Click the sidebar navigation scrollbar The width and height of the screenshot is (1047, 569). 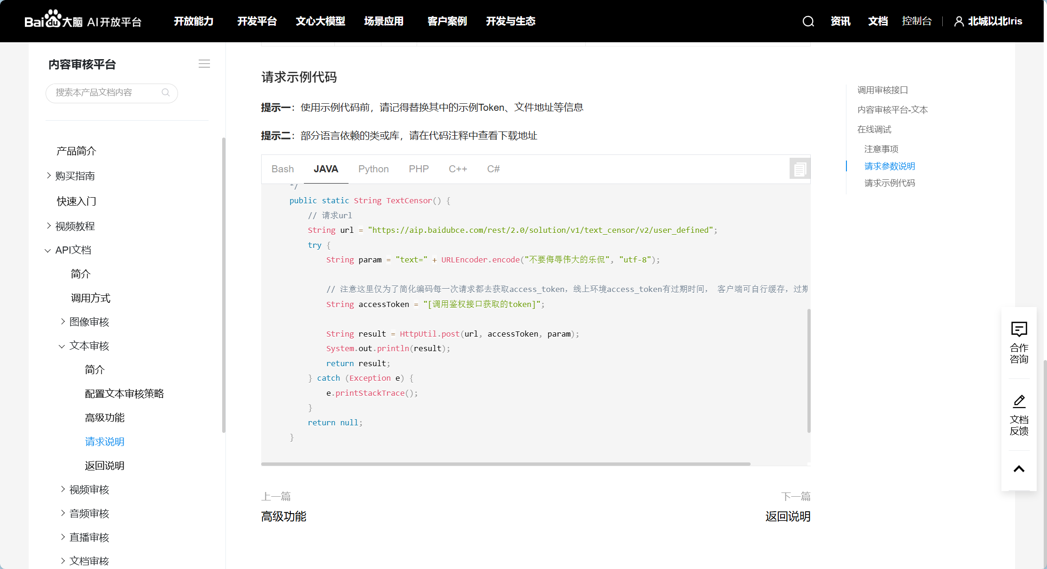coord(224,285)
